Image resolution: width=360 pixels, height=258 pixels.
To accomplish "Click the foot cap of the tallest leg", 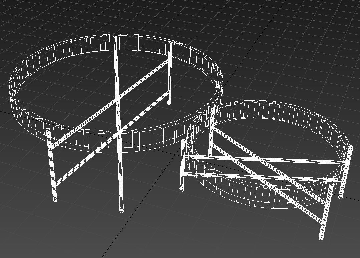I will tap(121, 210).
